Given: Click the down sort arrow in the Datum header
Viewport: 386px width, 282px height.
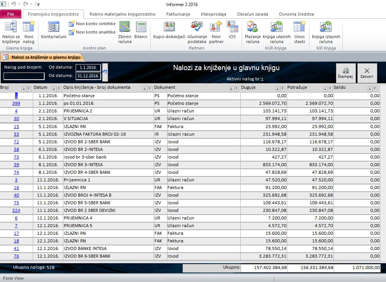Looking at the screenshot, I should [54, 88].
